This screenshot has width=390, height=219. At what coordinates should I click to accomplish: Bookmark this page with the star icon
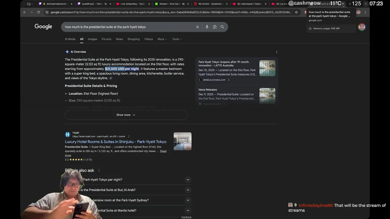pos(296,12)
